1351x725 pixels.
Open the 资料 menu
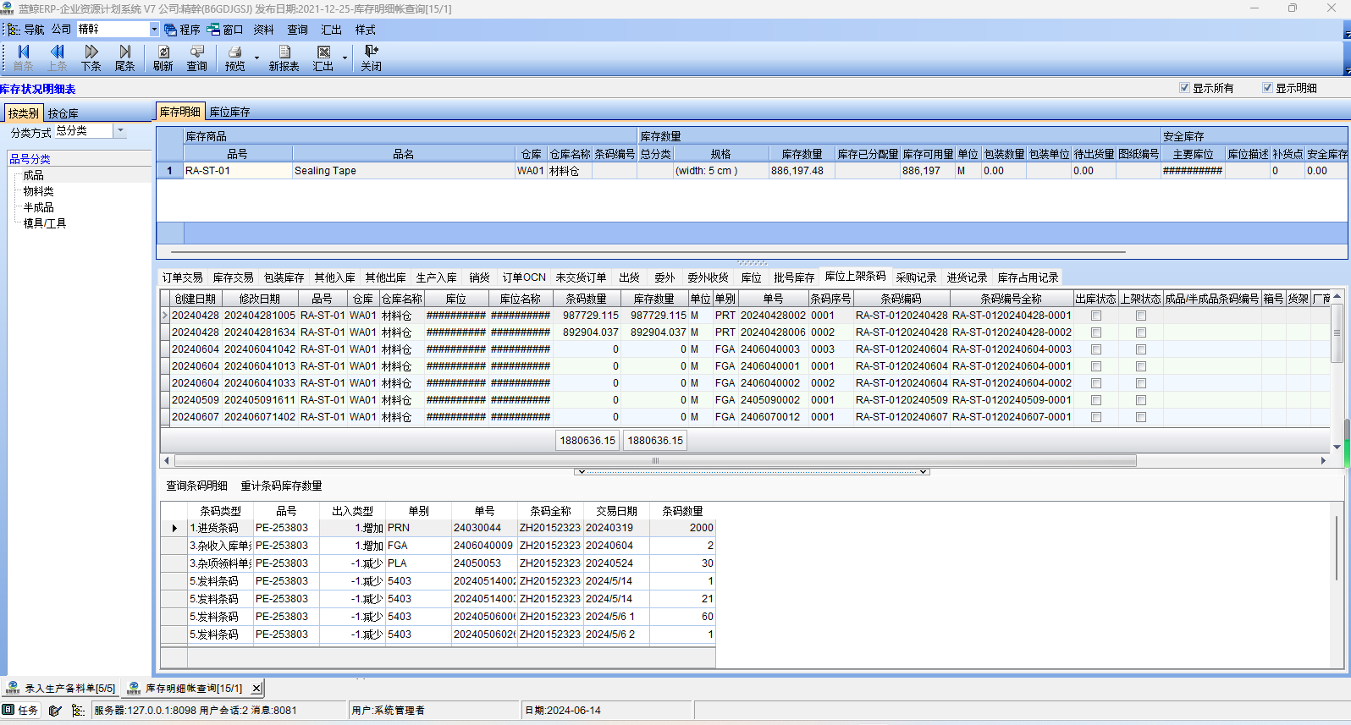click(x=263, y=30)
